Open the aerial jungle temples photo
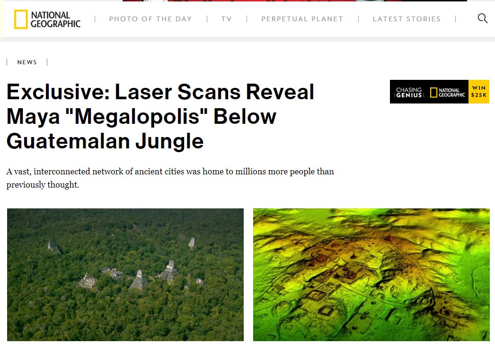 click(125, 275)
